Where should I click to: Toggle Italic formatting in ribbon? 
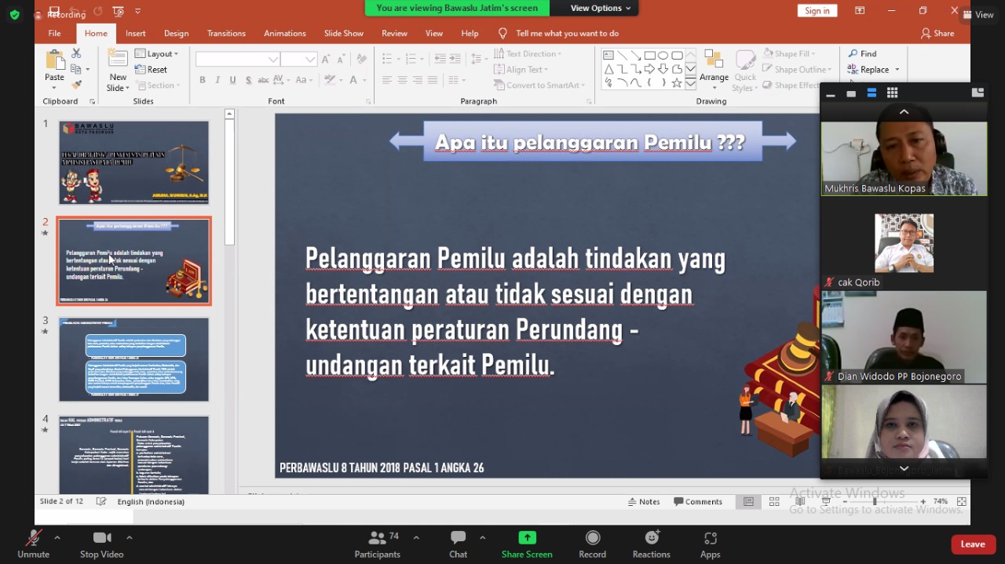[217, 80]
